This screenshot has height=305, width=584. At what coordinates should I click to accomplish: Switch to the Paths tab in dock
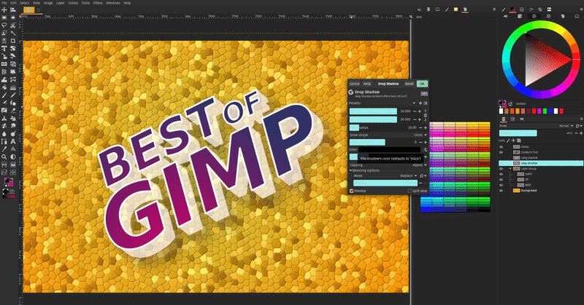pyautogui.click(x=521, y=119)
